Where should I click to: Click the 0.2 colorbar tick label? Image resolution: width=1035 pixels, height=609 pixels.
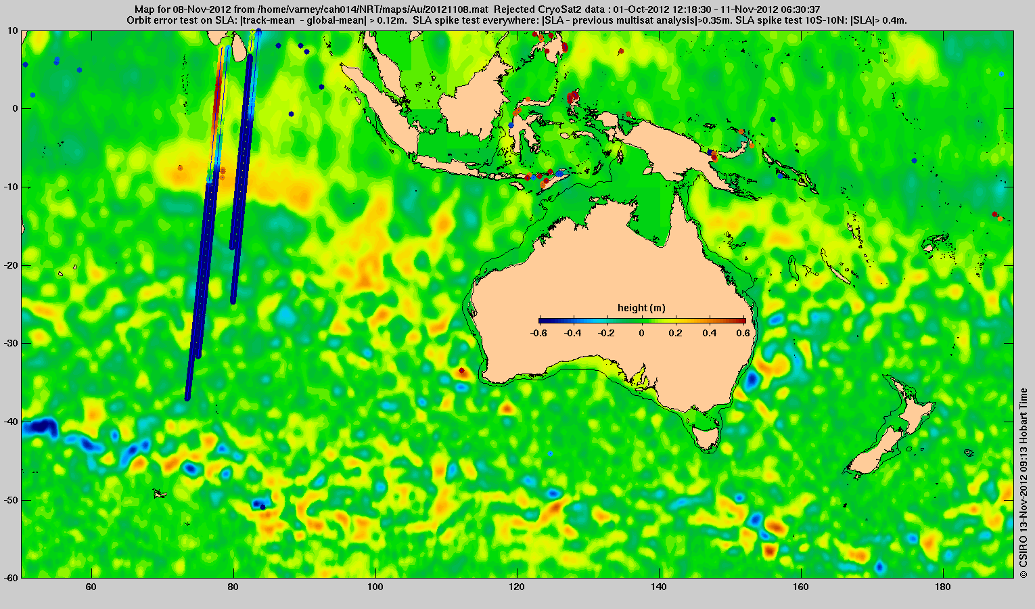click(x=676, y=333)
